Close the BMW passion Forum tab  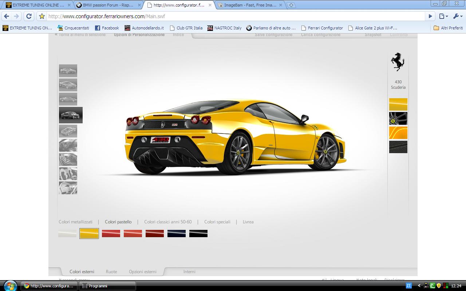pos(139,5)
